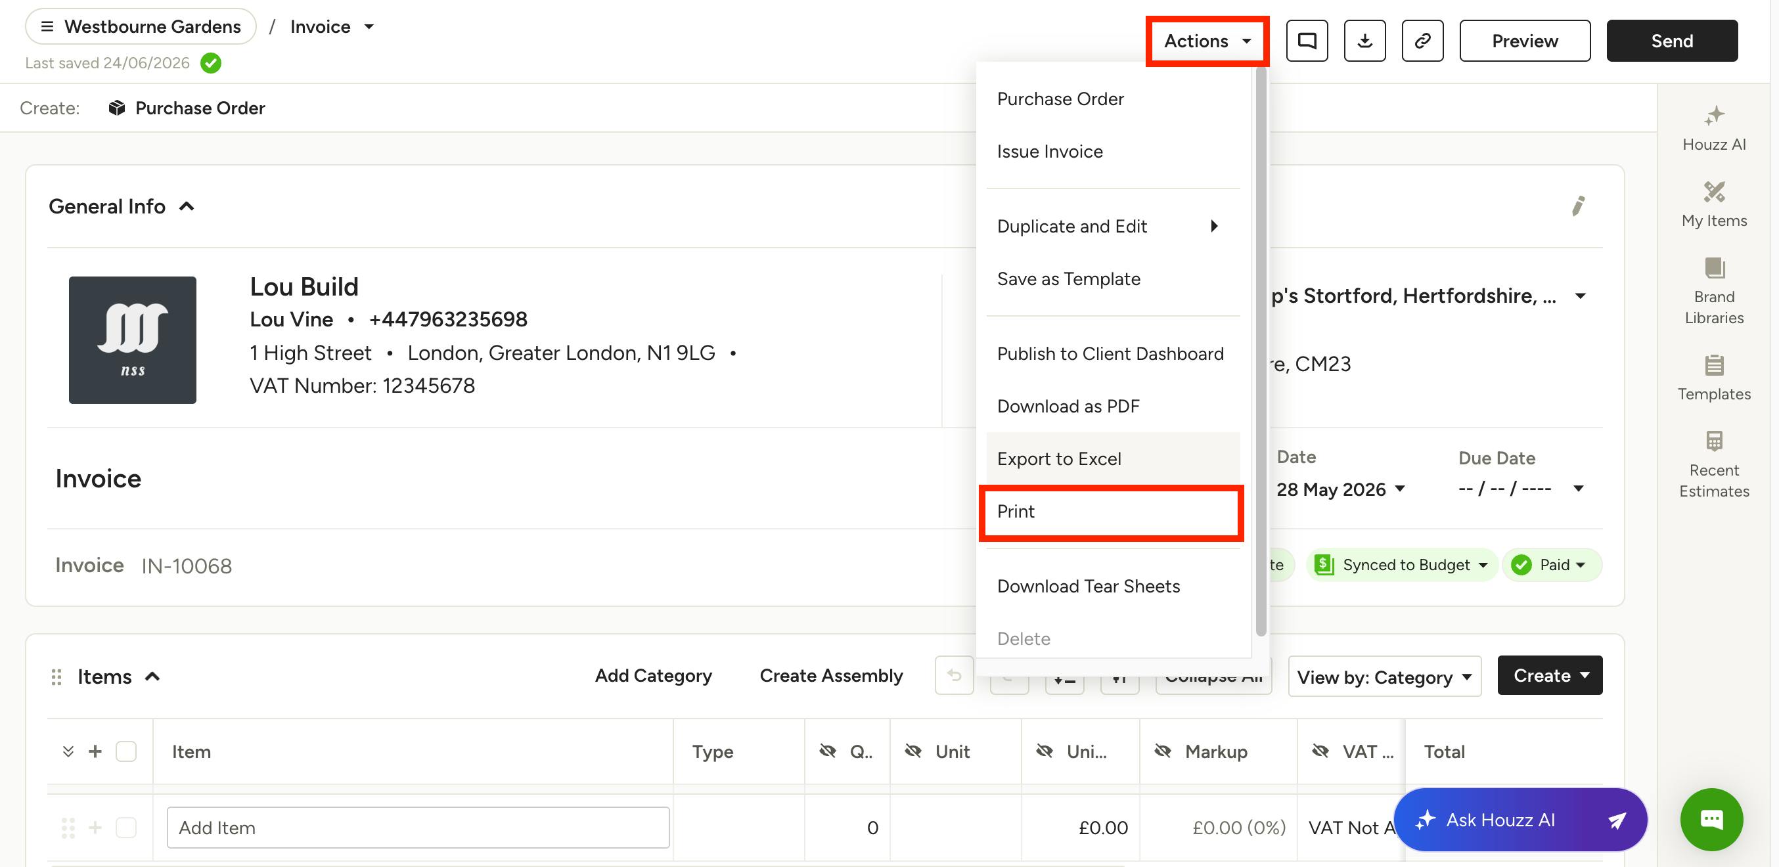
Task: Click the Actions menu scrollbar
Action: 1261,352
